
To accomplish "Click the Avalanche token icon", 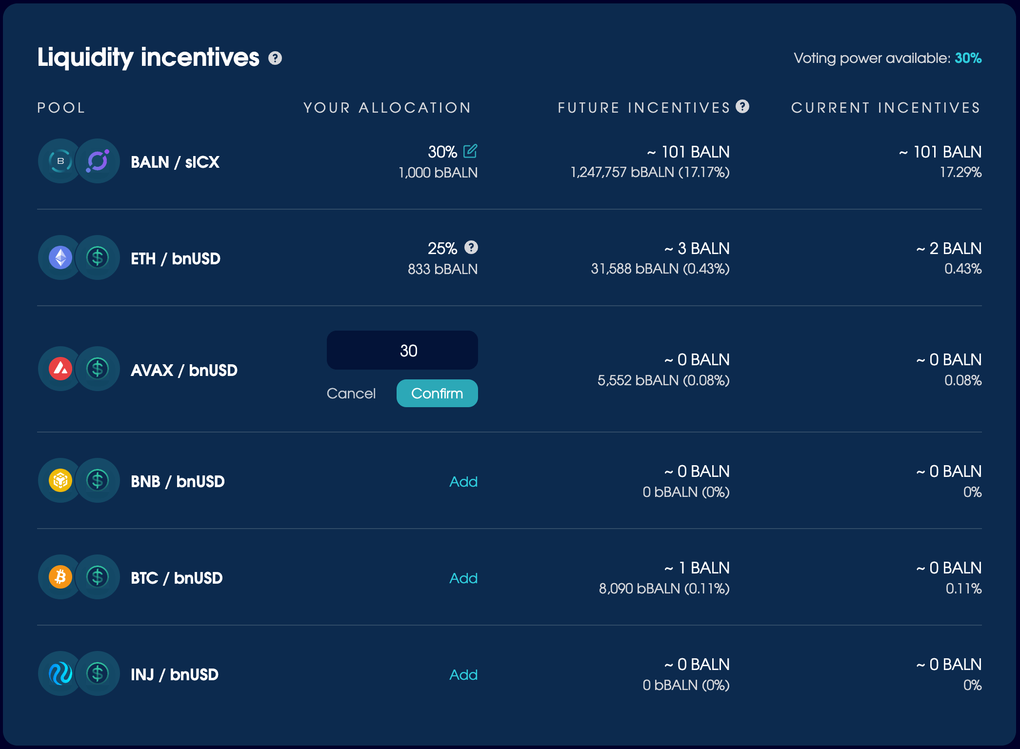I will 60,369.
